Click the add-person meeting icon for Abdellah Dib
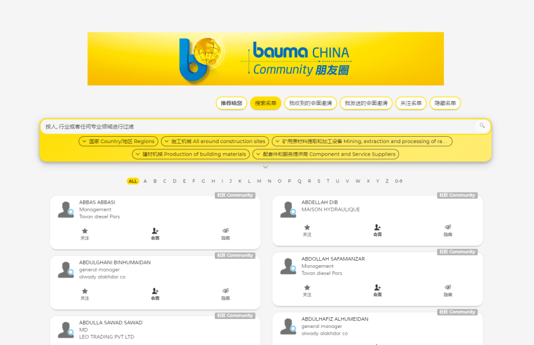This screenshot has width=534, height=345. pyautogui.click(x=378, y=228)
